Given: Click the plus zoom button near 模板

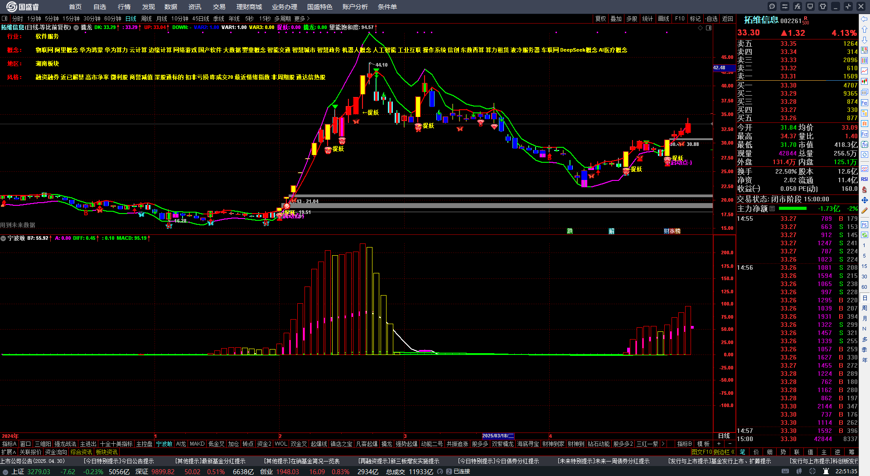Looking at the screenshot, I should tap(719, 444).
